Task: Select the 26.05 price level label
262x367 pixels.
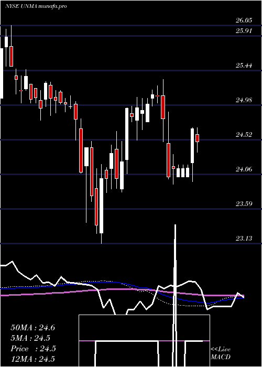Action: tap(244, 20)
